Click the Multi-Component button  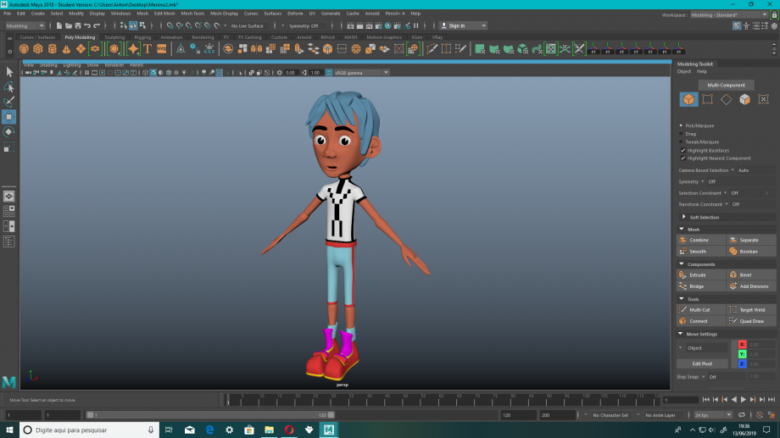726,85
